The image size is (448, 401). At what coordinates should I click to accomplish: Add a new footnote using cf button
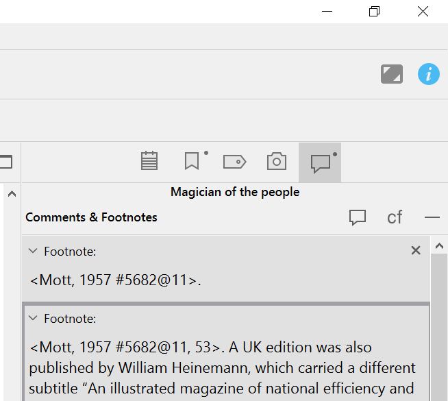tap(395, 217)
